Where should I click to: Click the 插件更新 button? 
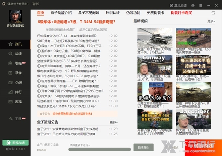pyautogui.click(x=144, y=147)
